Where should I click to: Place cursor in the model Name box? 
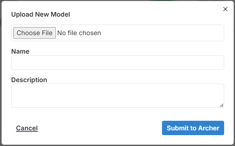117,62
